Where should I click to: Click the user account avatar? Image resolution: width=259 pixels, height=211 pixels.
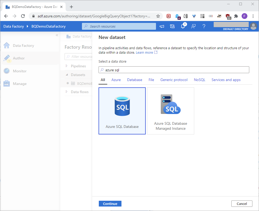tap(253, 26)
